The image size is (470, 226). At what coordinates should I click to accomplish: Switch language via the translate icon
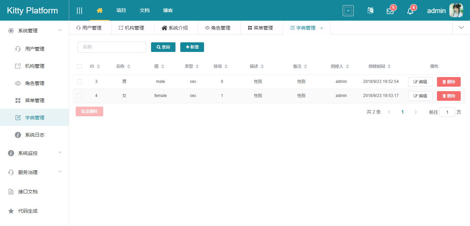click(370, 11)
